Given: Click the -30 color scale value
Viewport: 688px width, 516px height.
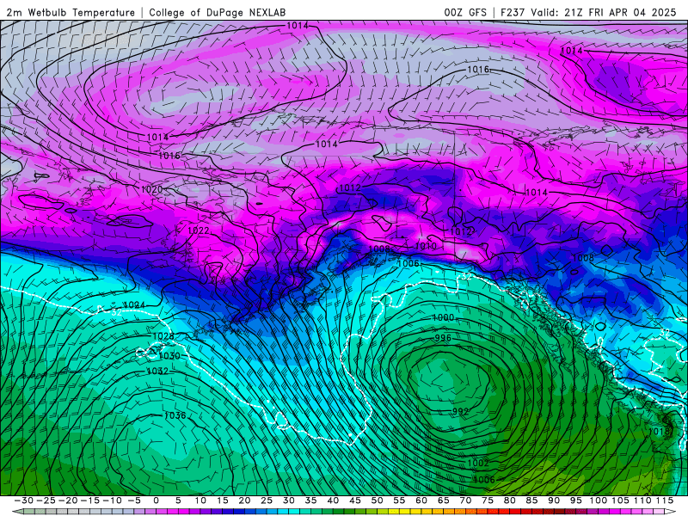Looking at the screenshot, I should point(24,501).
